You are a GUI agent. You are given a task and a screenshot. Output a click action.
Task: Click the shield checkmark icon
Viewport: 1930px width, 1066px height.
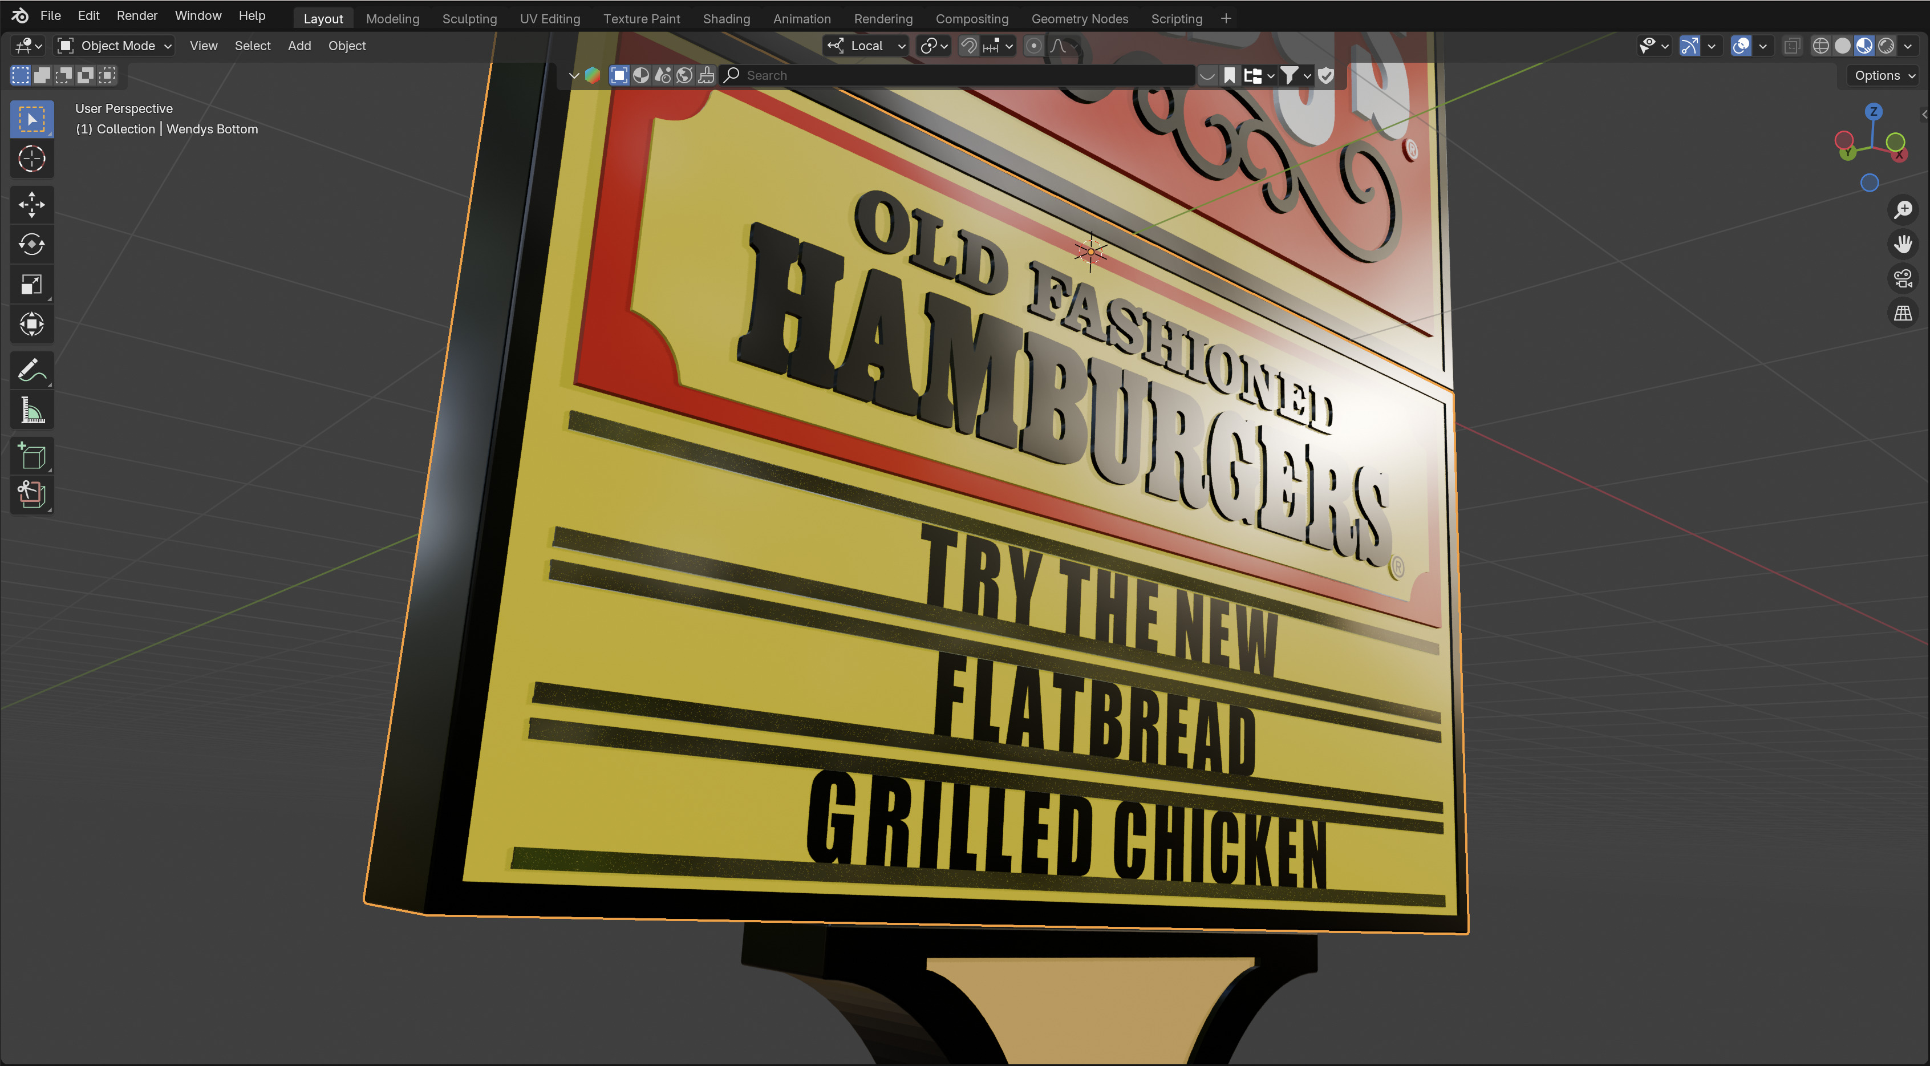point(1326,75)
